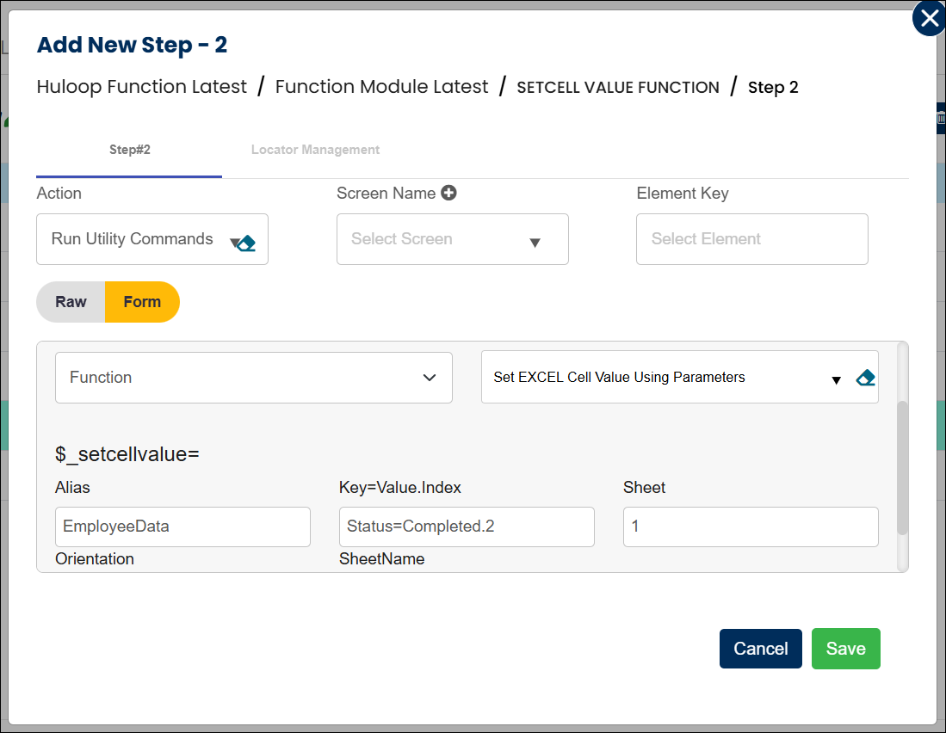Switch to the Locator Management tab

[x=315, y=150]
